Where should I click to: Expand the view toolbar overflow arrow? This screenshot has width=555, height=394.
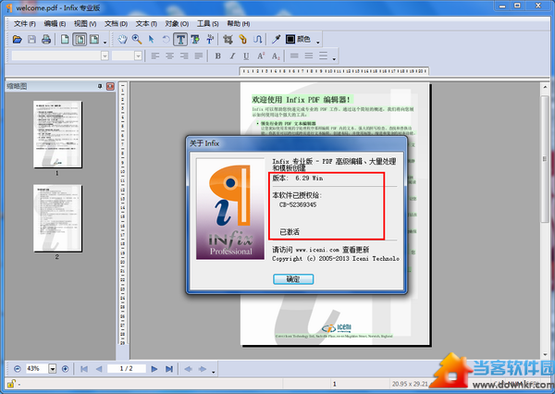tap(105, 43)
